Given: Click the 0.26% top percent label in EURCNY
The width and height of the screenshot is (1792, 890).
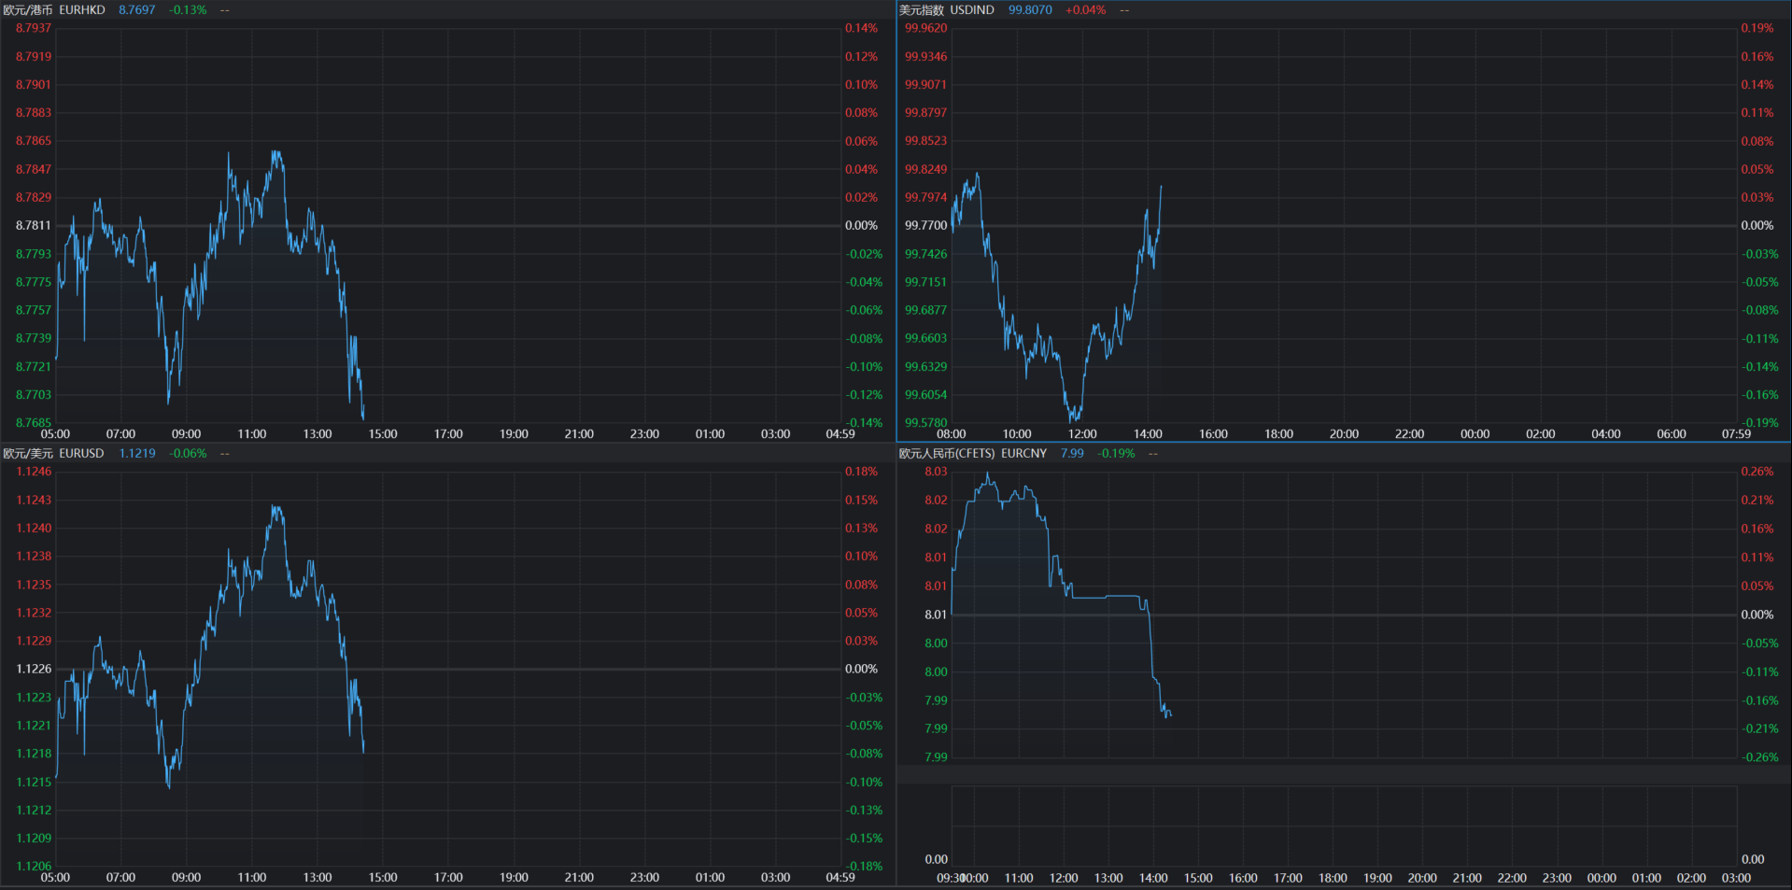Looking at the screenshot, I should [x=1757, y=472].
